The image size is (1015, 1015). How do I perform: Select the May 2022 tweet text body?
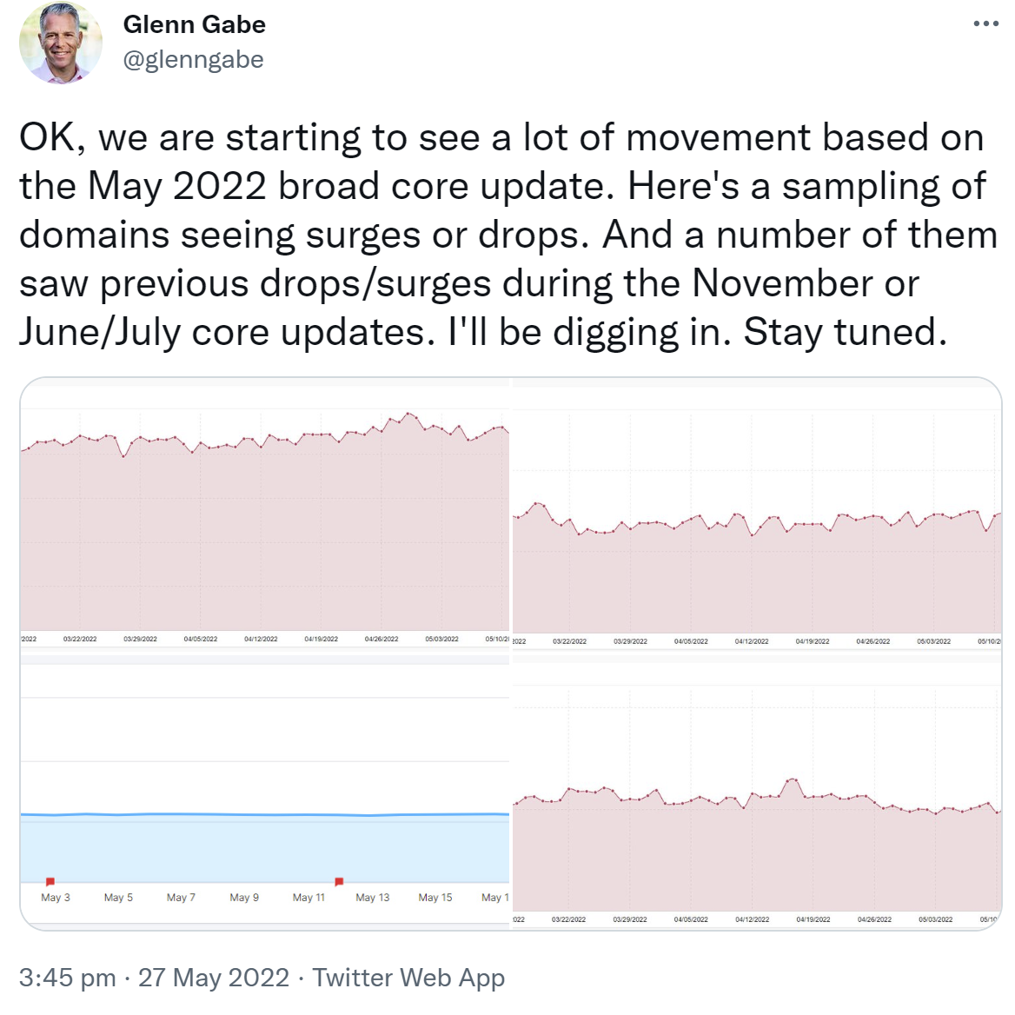click(504, 235)
